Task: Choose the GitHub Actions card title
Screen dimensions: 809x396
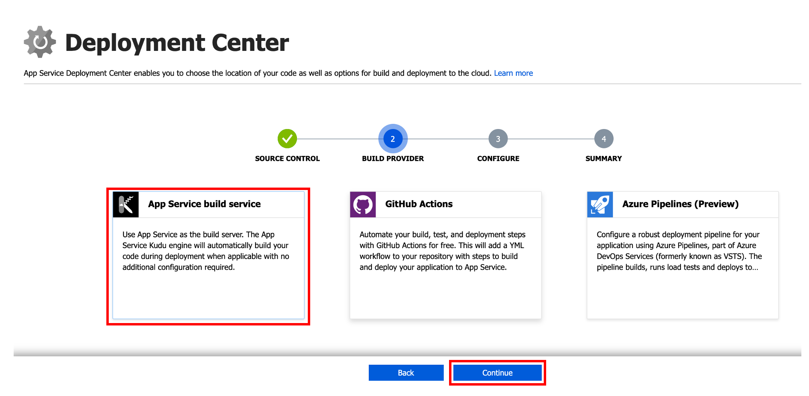Action: pos(419,204)
